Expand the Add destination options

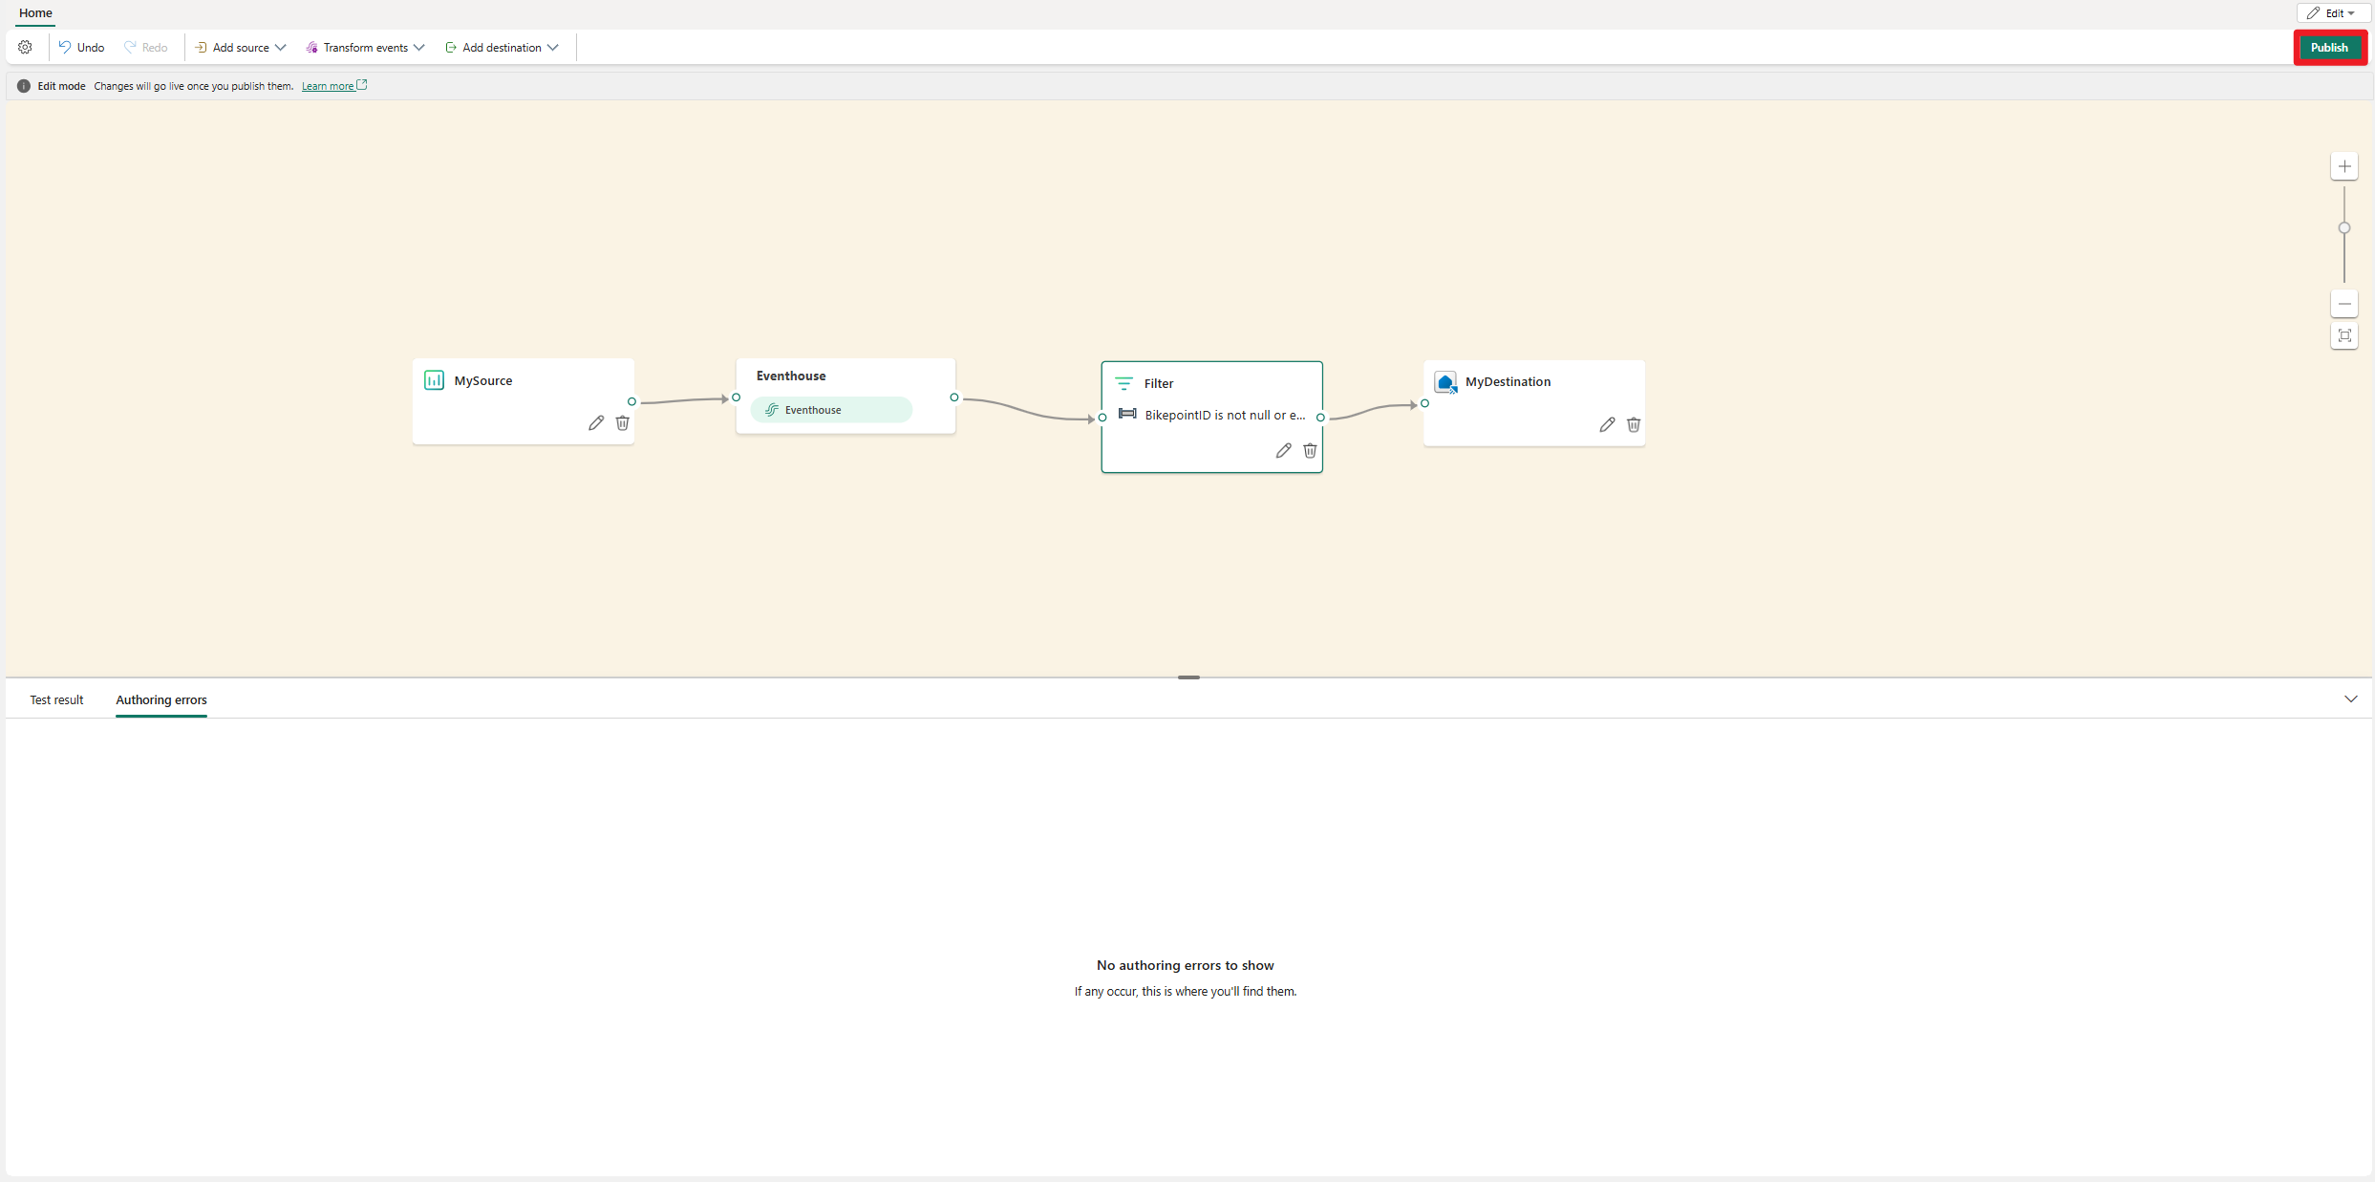point(503,47)
